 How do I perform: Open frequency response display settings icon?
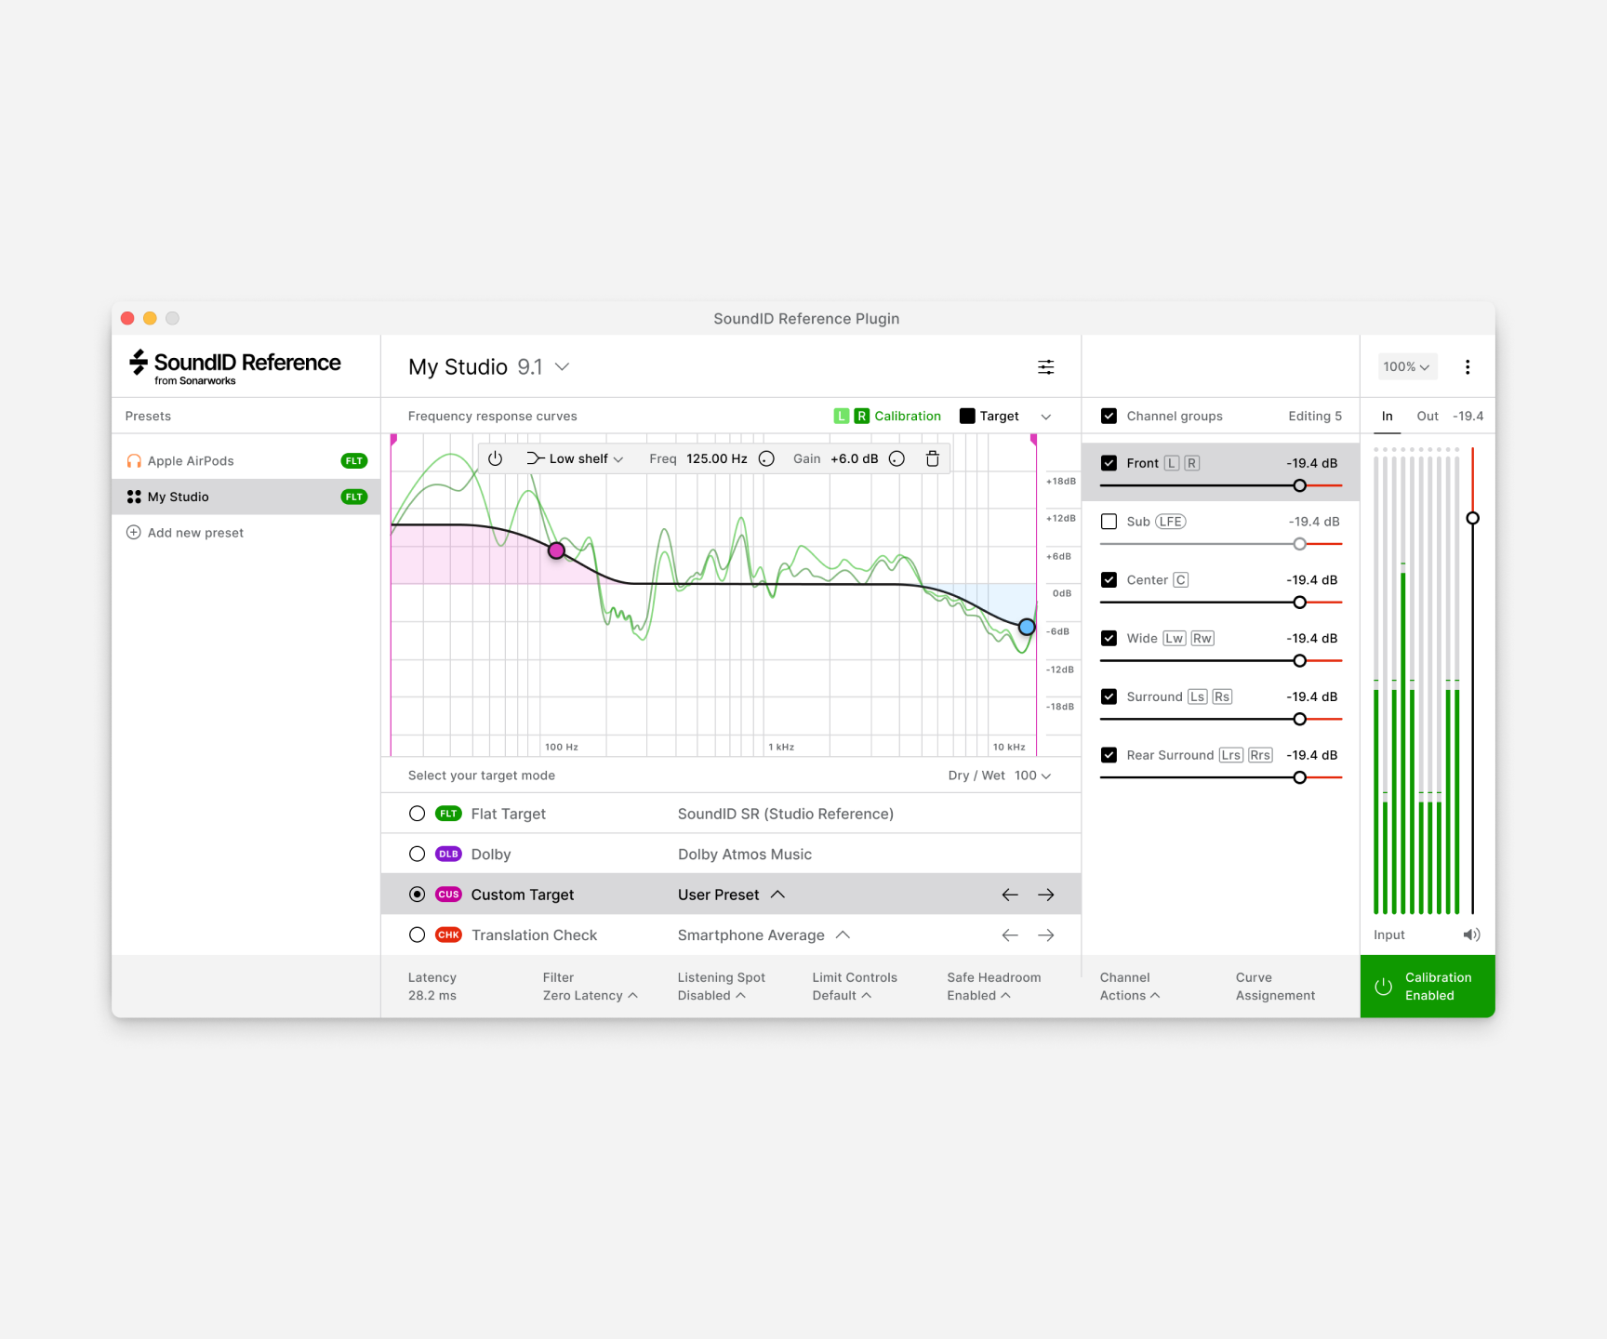(x=1045, y=366)
